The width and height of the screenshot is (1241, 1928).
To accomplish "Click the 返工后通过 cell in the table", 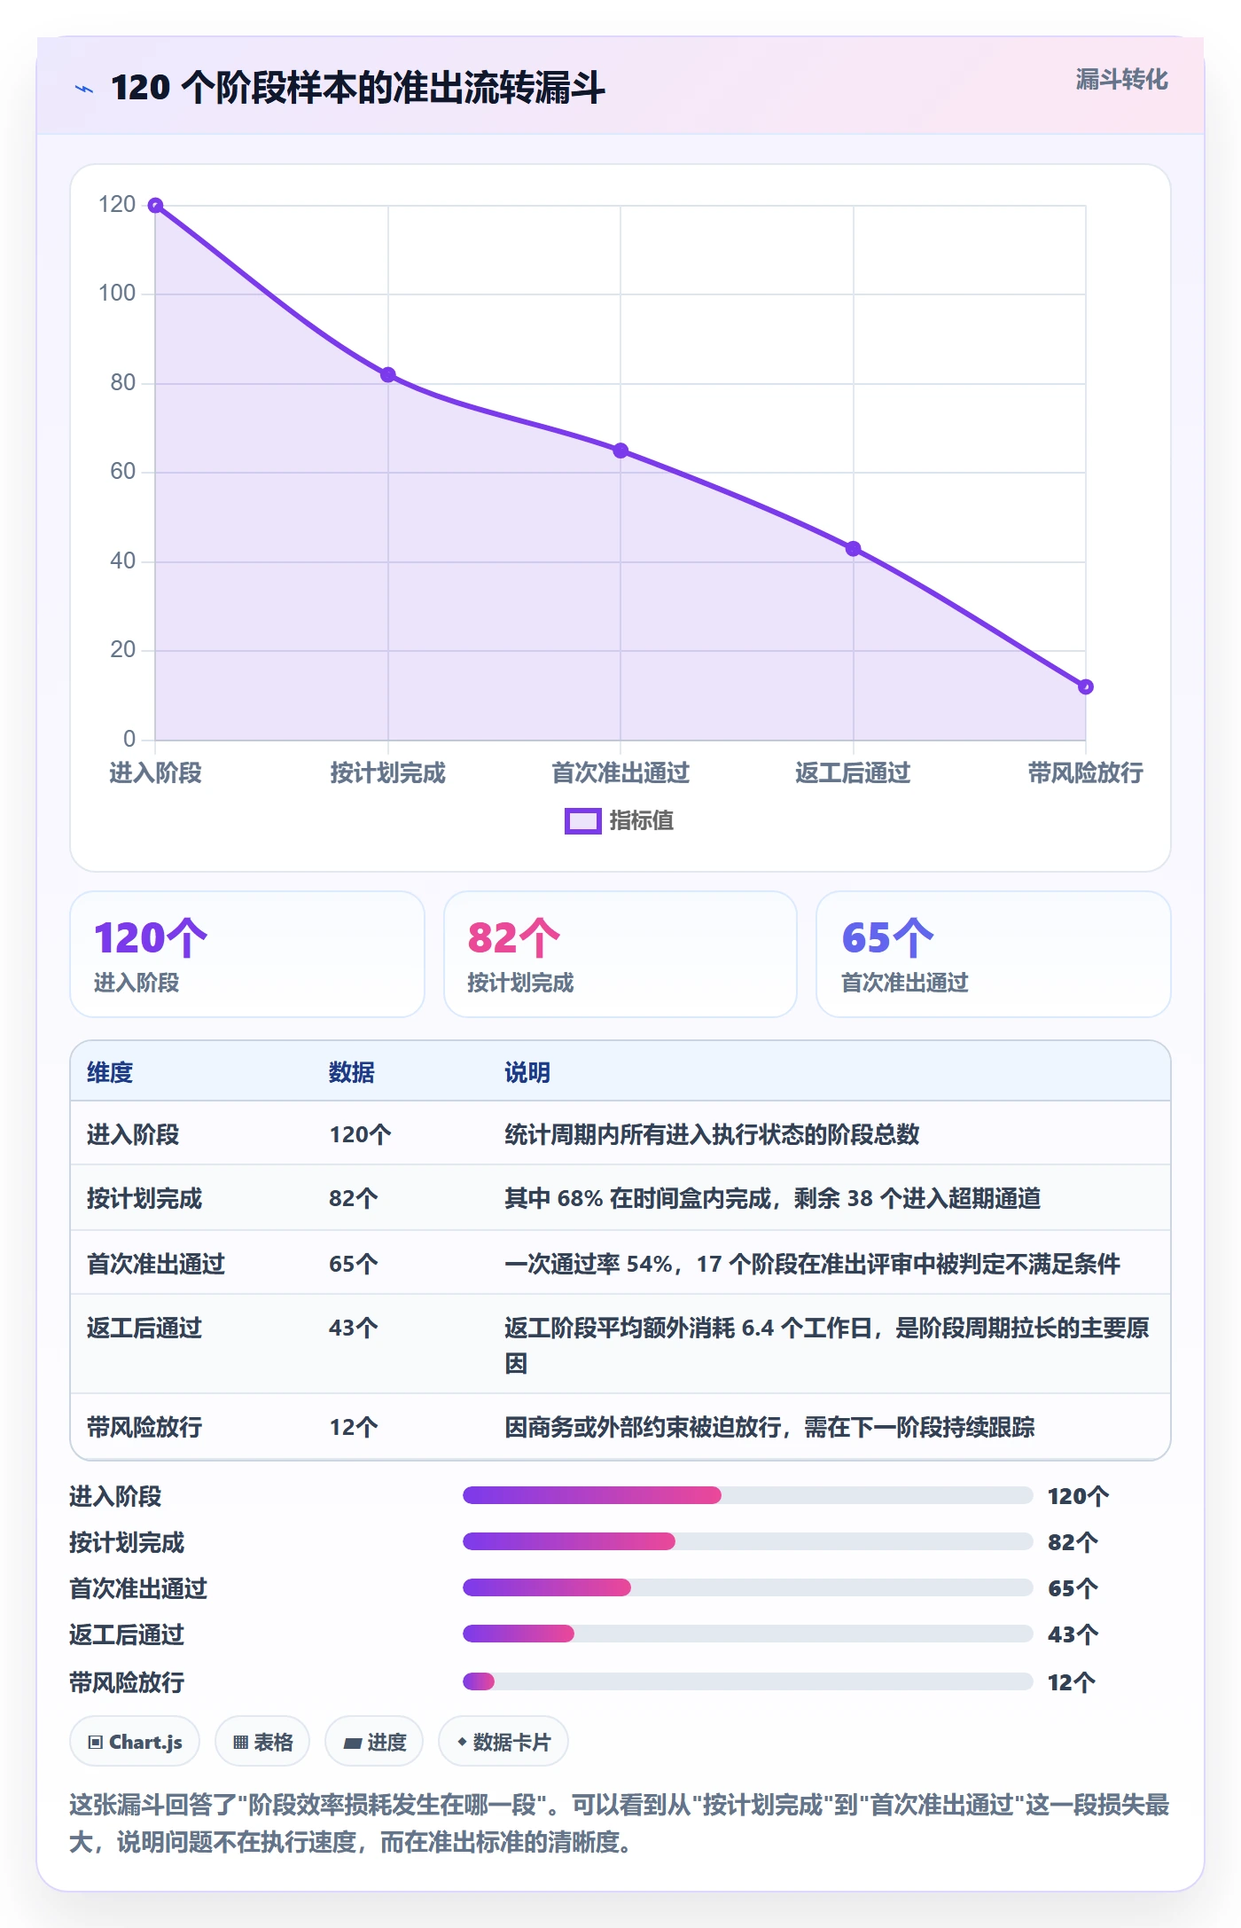I will (x=144, y=1328).
